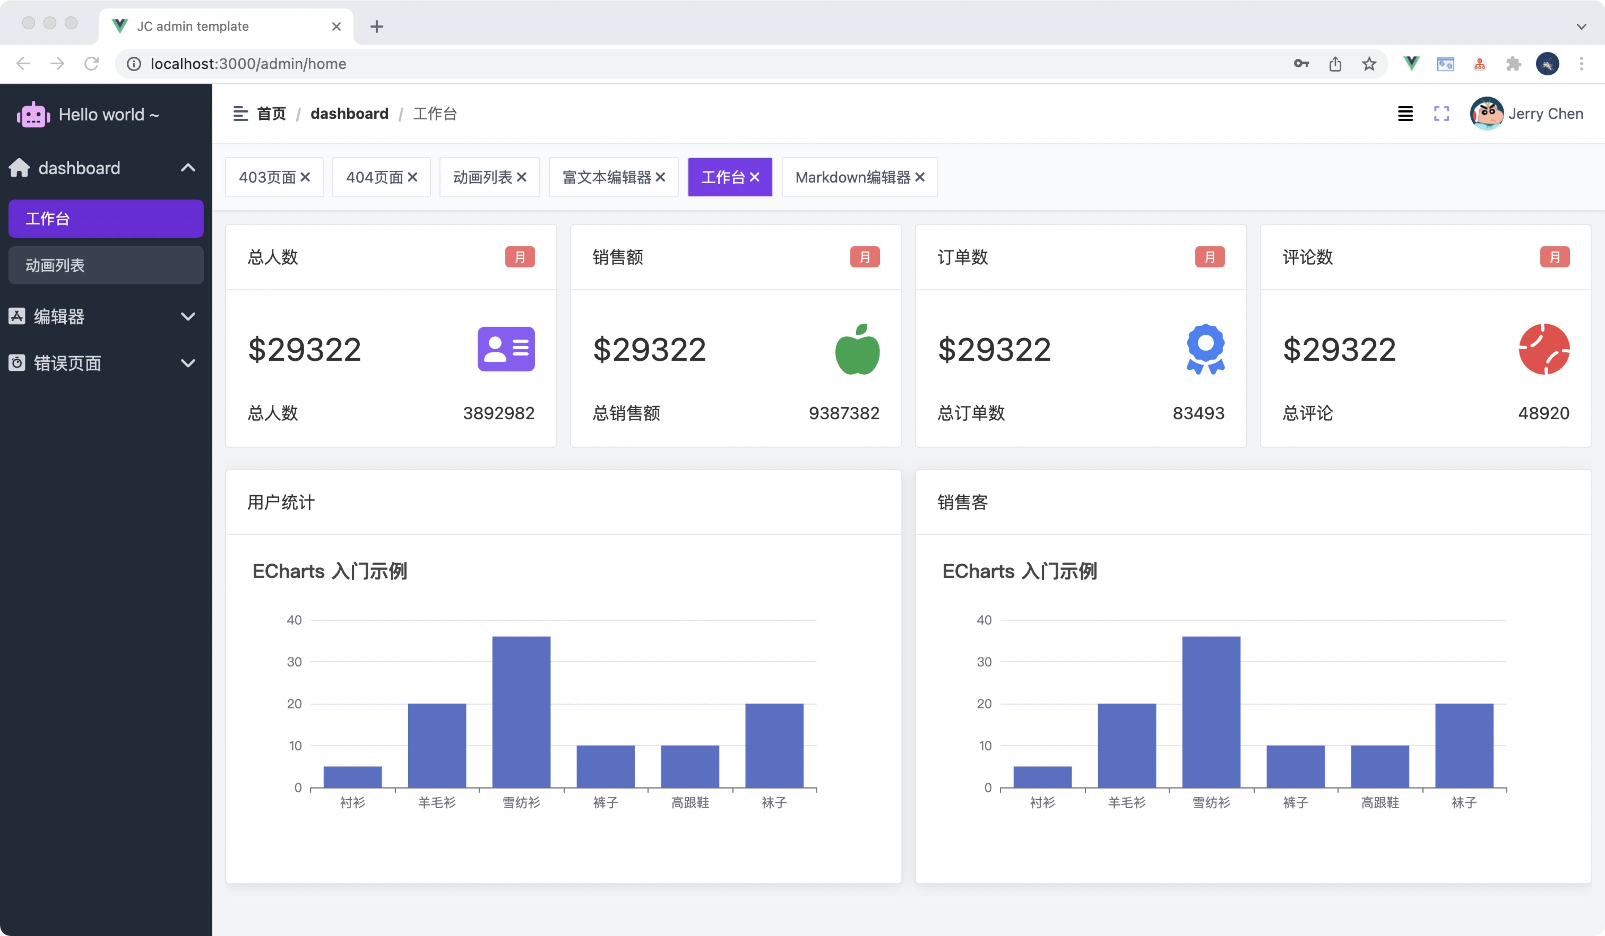Click the 用户统计 card title
Image resolution: width=1605 pixels, height=936 pixels.
pyautogui.click(x=281, y=502)
